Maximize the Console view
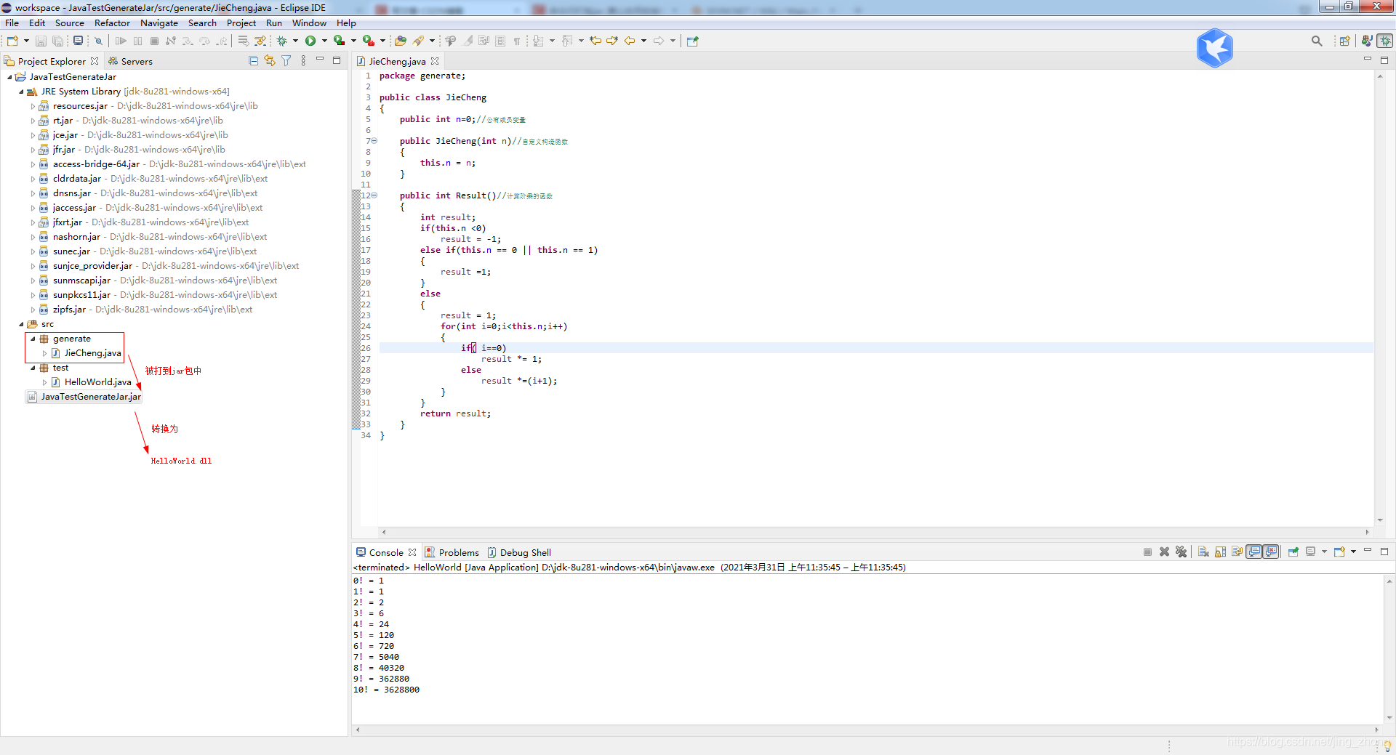 click(x=1384, y=552)
